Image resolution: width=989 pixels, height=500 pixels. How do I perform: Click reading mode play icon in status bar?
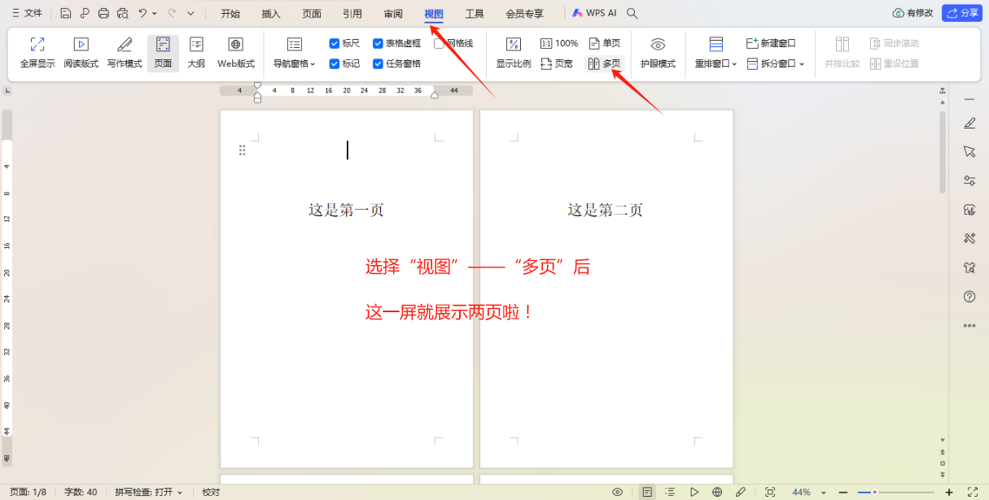click(x=694, y=492)
